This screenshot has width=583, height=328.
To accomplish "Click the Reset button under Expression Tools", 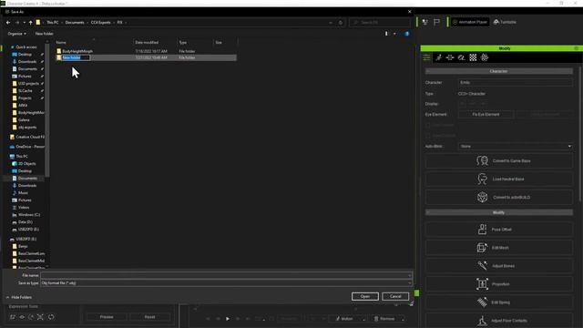I will 149,317.
